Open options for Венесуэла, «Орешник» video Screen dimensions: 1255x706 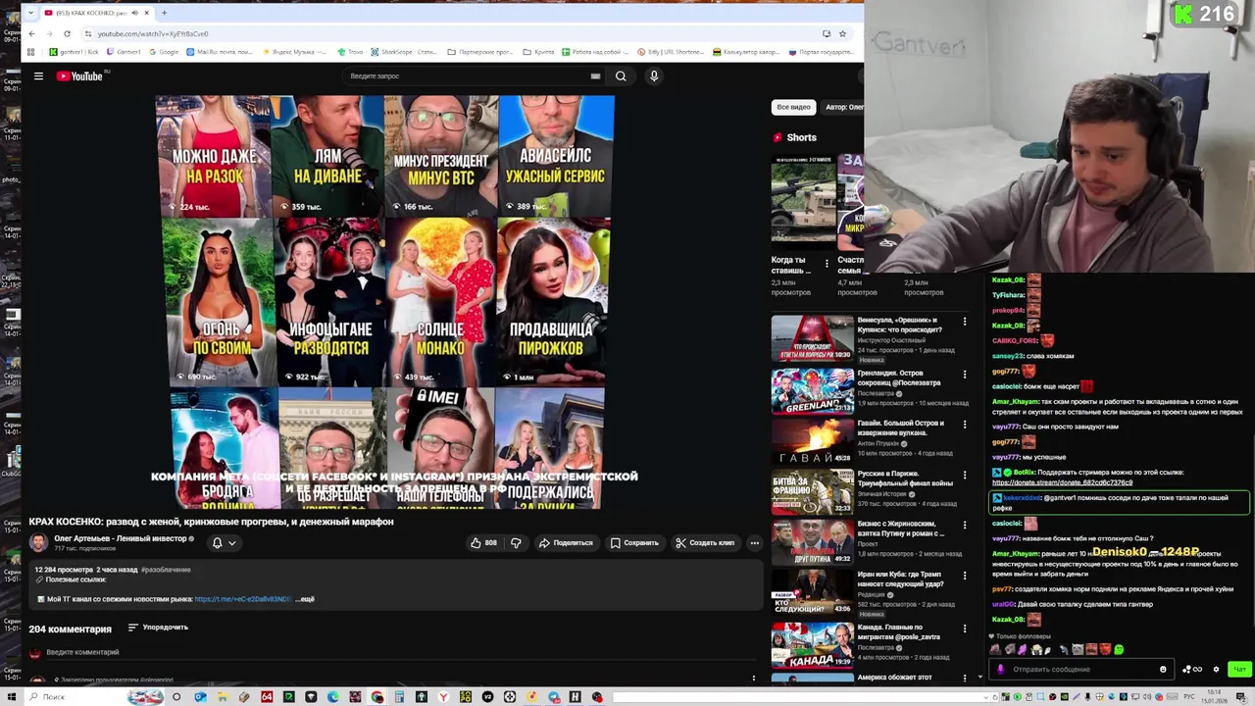tap(964, 322)
